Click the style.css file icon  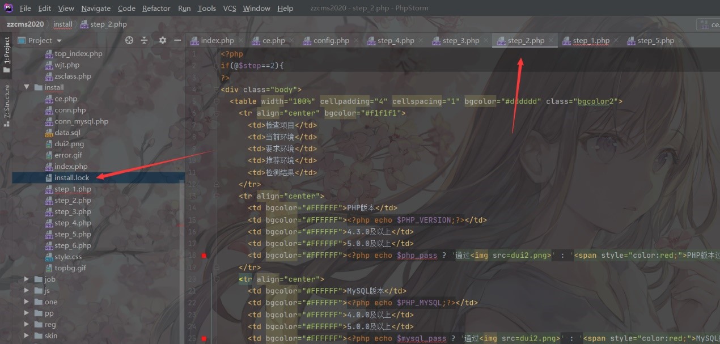[x=49, y=257]
